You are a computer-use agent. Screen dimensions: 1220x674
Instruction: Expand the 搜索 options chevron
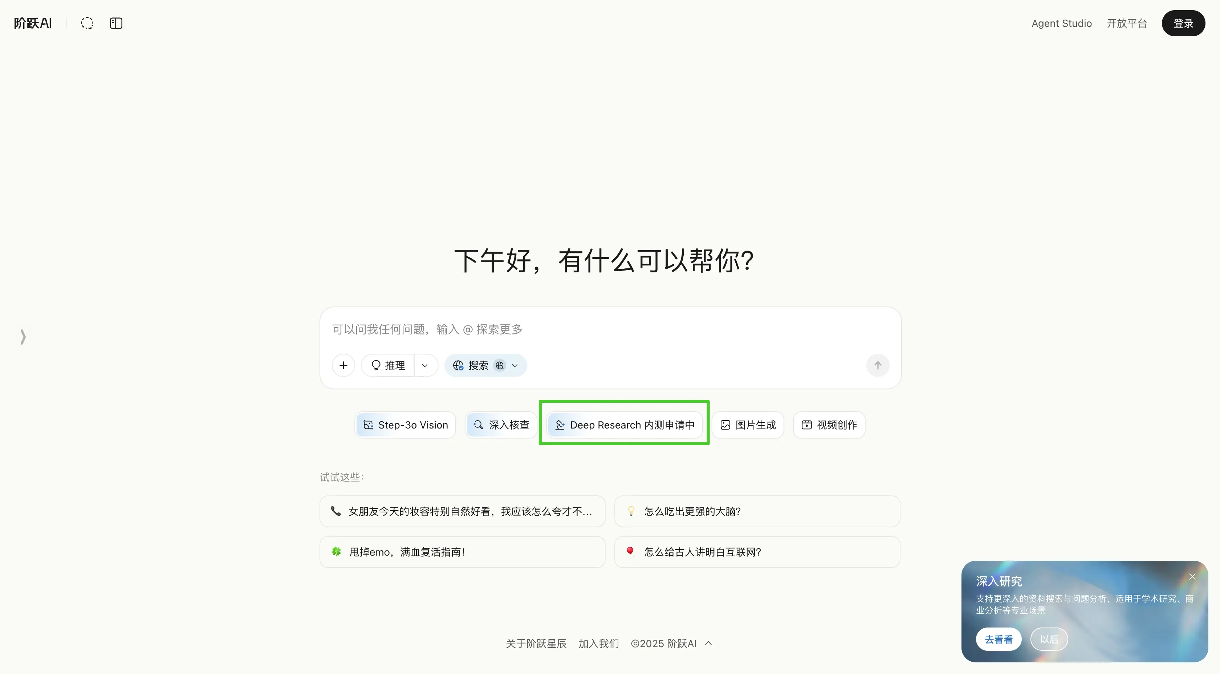click(x=515, y=365)
